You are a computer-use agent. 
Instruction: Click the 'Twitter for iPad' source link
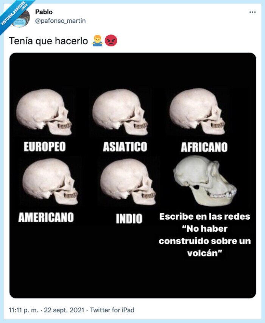coord(112,310)
